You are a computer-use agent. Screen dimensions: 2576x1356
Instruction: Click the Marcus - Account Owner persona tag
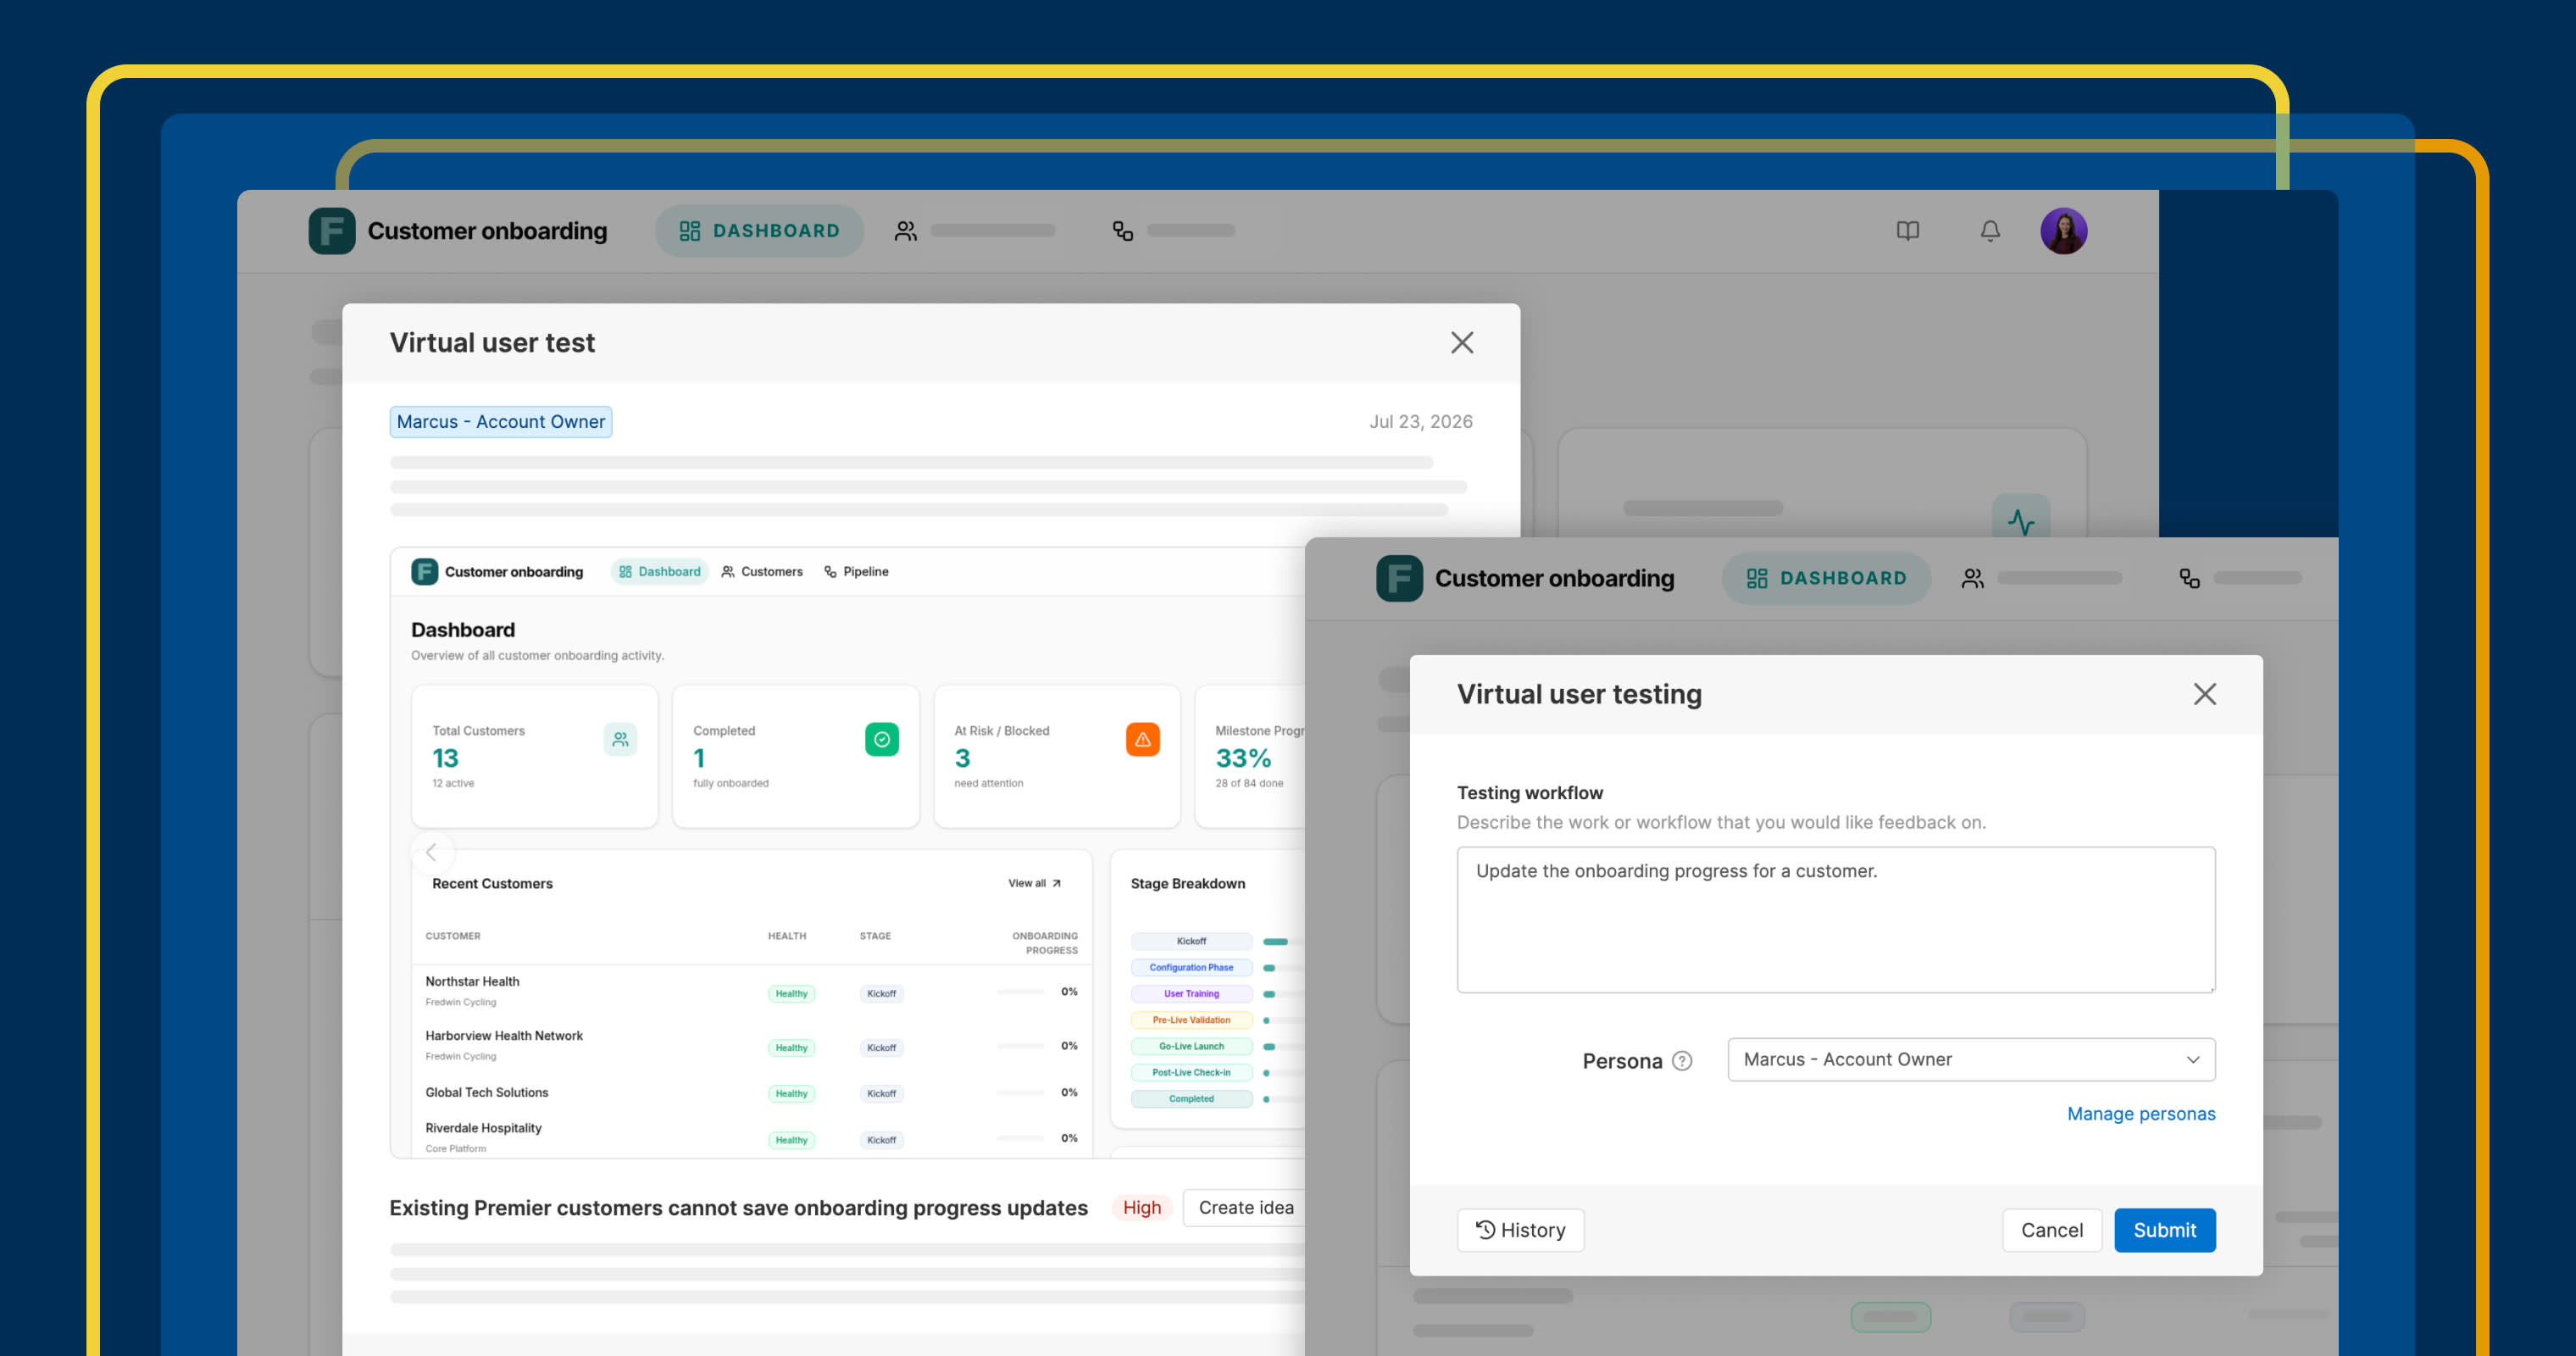click(501, 422)
